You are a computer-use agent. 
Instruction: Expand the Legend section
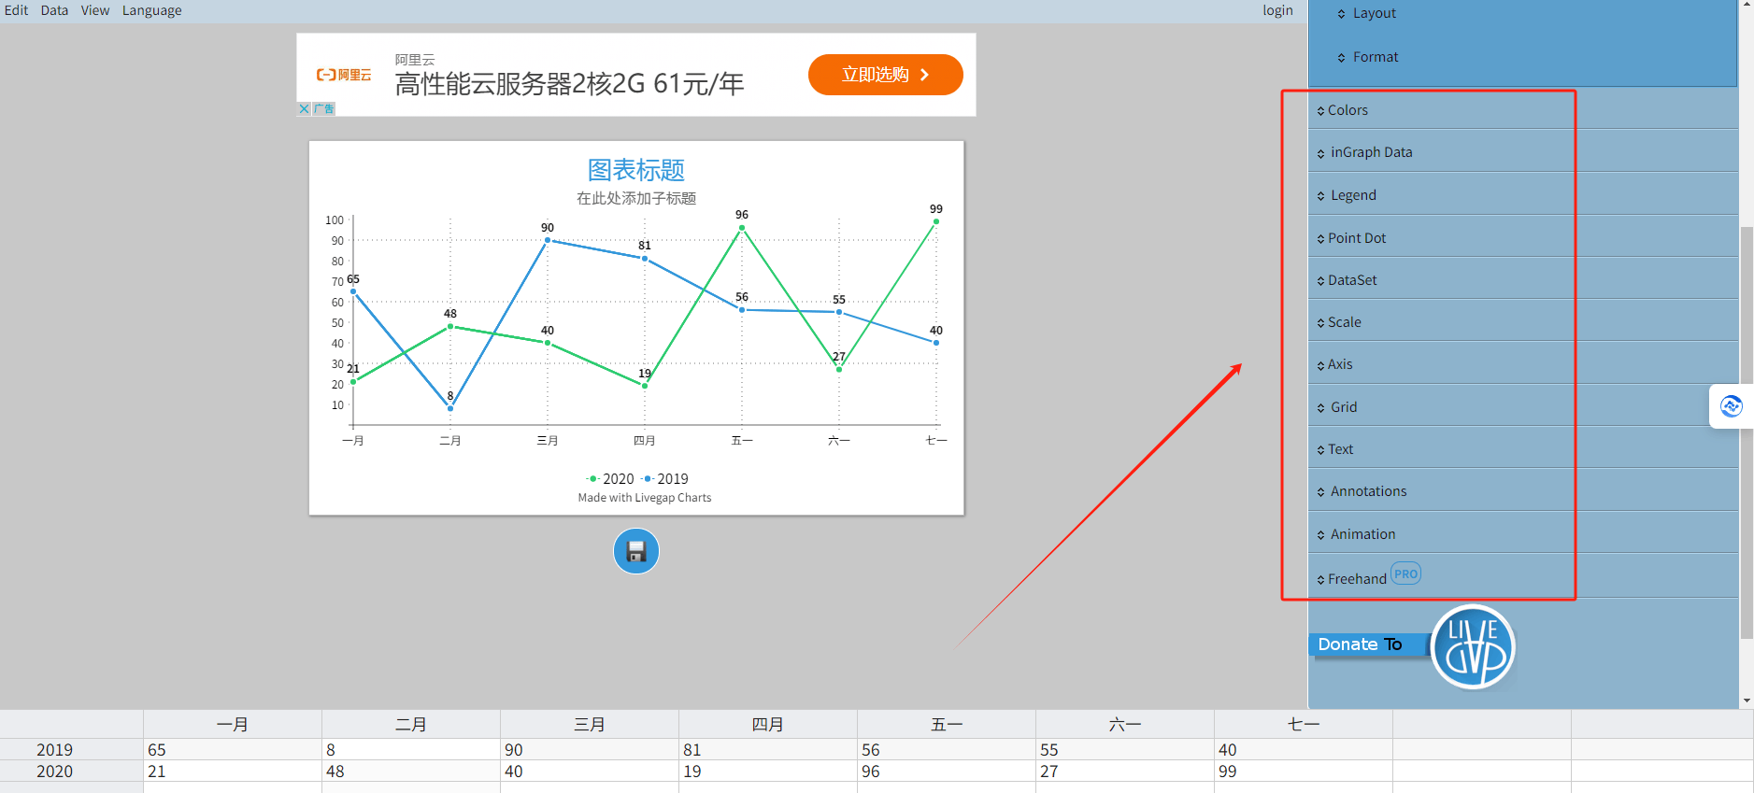coord(1523,195)
